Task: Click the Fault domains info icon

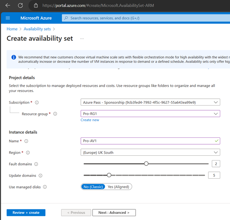Action: (36, 164)
